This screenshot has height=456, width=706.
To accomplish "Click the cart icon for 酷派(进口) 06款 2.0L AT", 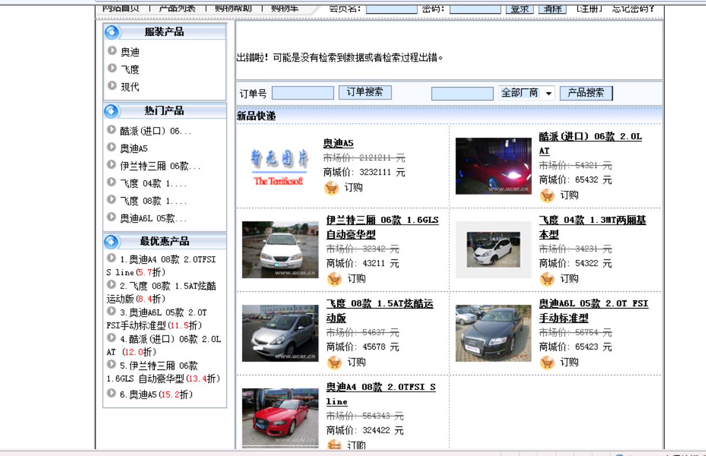I will [x=547, y=195].
